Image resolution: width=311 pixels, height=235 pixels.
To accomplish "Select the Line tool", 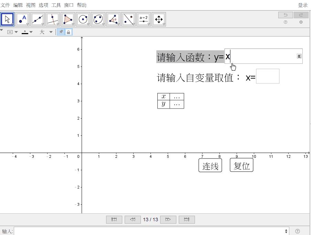I will click(37, 19).
